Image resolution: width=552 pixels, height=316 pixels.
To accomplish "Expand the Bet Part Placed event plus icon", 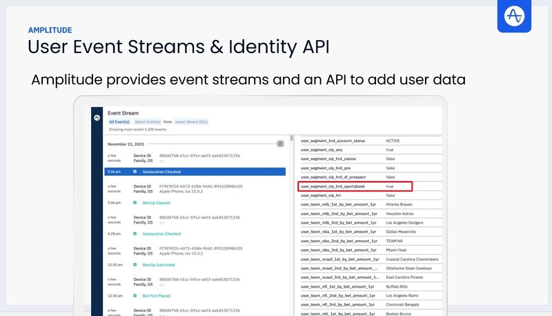I will 135,295.
